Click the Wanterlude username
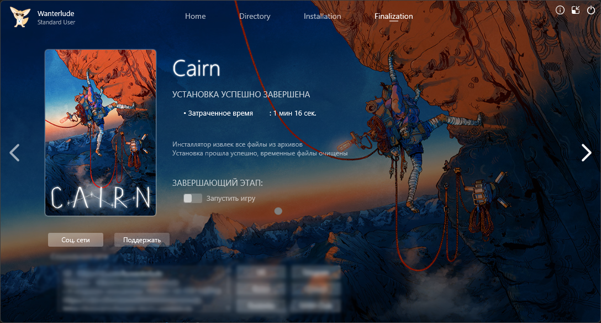This screenshot has height=323, width=601. [x=56, y=13]
